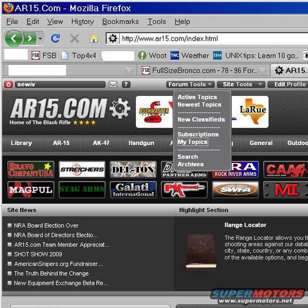Click the Magpul sponsor logo
The width and height of the screenshot is (308, 308).
[31, 190]
